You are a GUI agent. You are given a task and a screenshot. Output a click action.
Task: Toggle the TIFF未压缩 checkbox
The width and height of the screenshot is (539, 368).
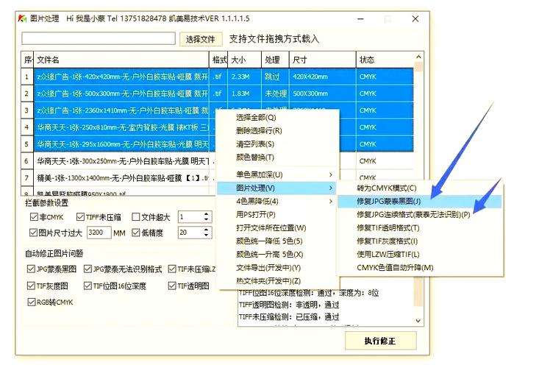[80, 217]
